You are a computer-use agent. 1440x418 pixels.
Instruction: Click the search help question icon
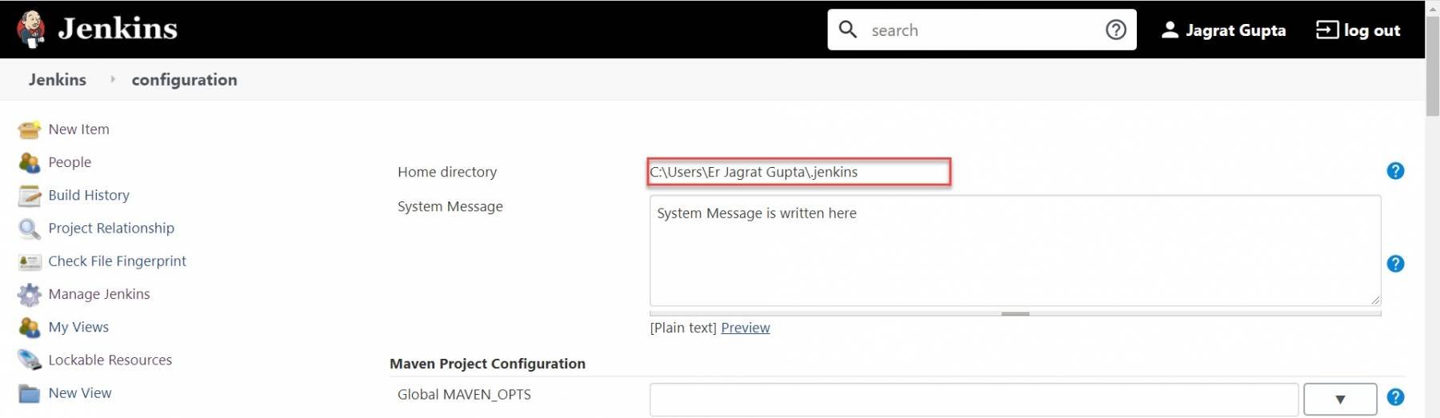click(x=1115, y=30)
